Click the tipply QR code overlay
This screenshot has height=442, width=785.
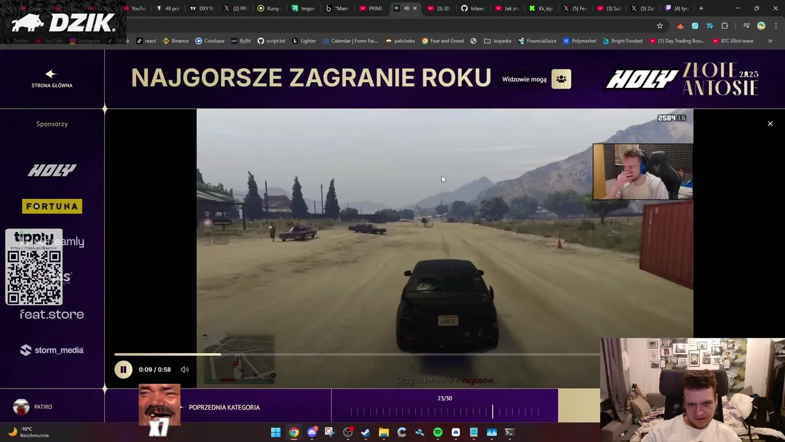click(34, 268)
